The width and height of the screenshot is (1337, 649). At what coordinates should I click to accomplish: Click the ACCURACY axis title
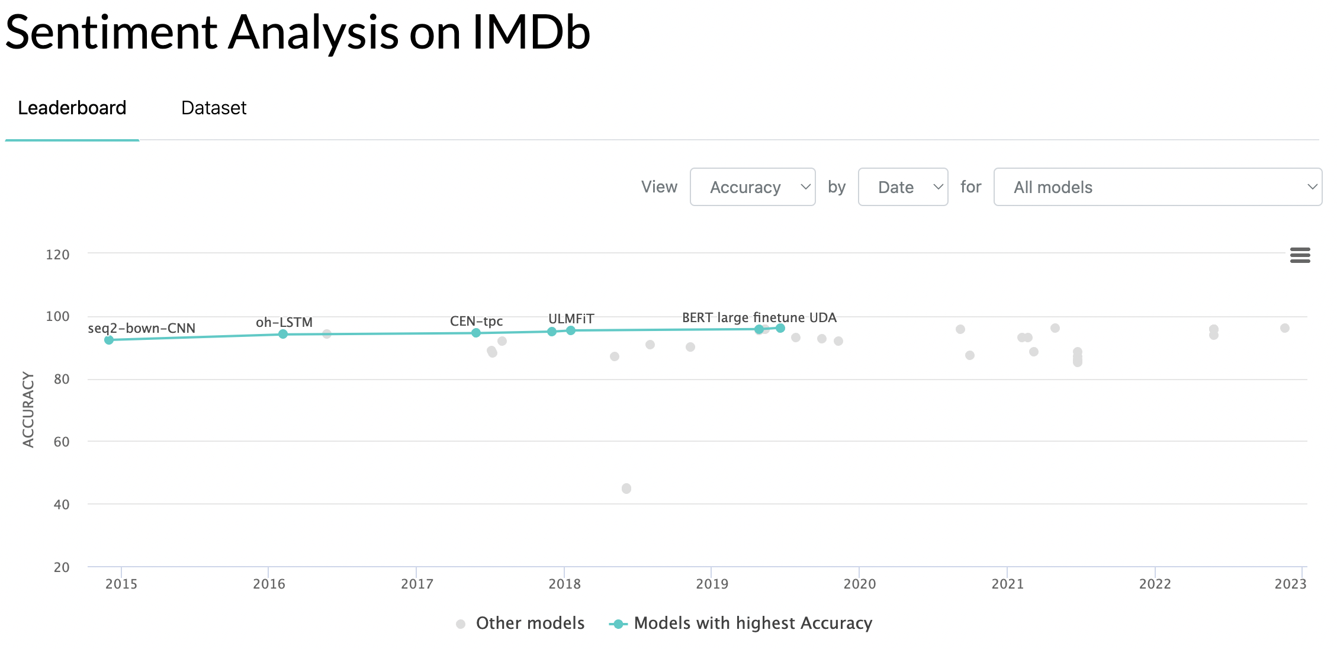[x=28, y=409]
